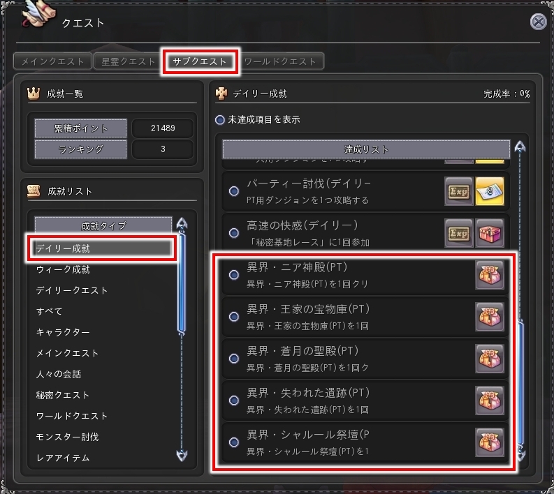Click the 累積ポイント label button
Image resolution: width=554 pixels, height=494 pixels.
(x=80, y=128)
